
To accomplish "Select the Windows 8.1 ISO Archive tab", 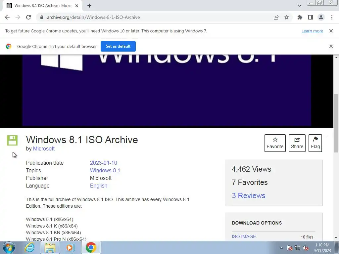I will [x=42, y=6].
